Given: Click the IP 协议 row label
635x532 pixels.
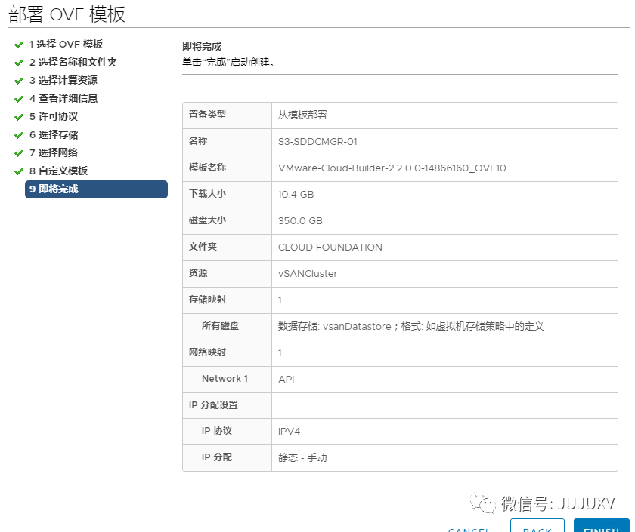Looking at the screenshot, I should click(x=217, y=431).
